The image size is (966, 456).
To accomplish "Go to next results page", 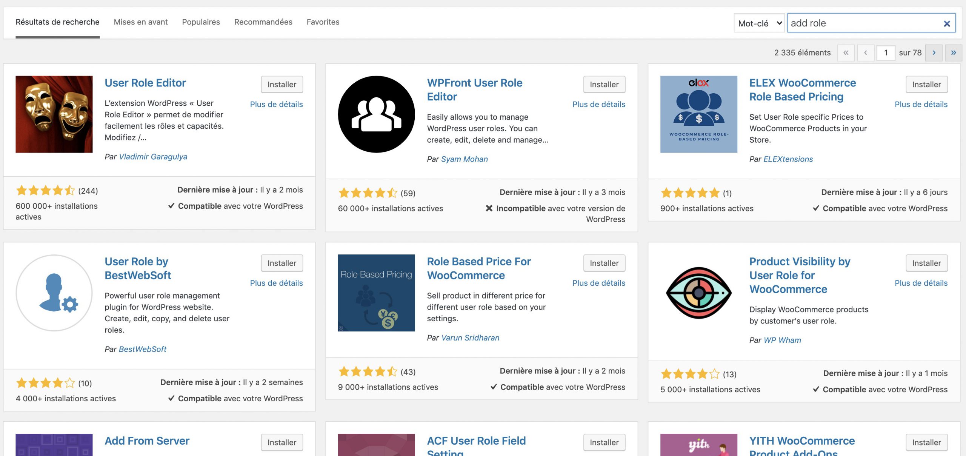I will (x=934, y=52).
